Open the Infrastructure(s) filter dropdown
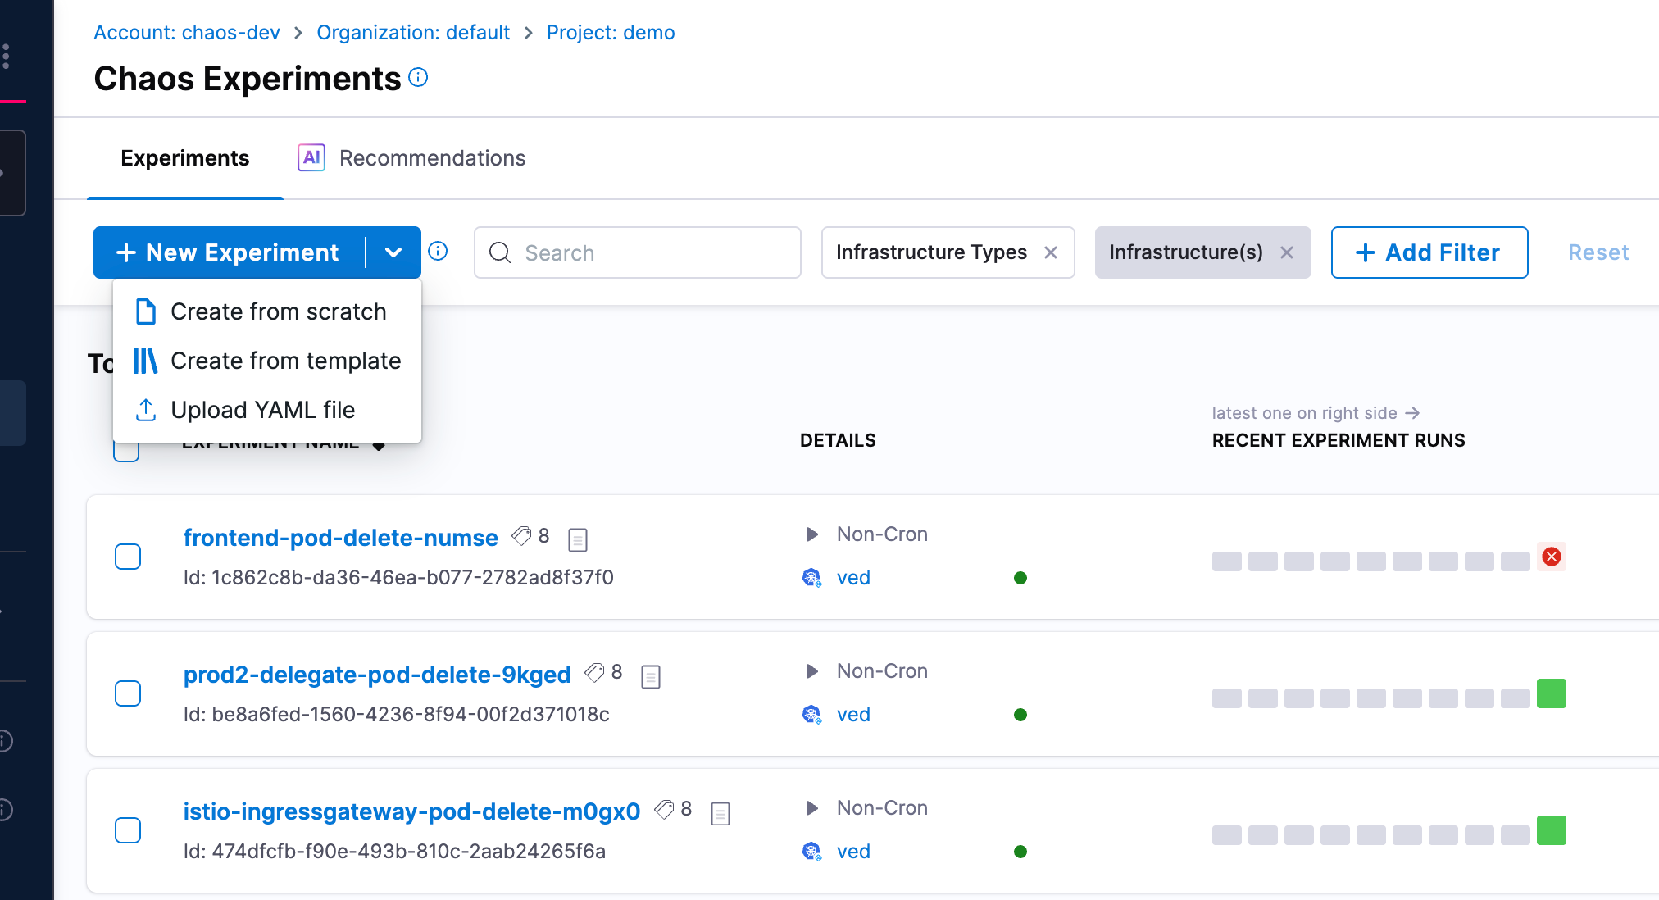 1184,252
